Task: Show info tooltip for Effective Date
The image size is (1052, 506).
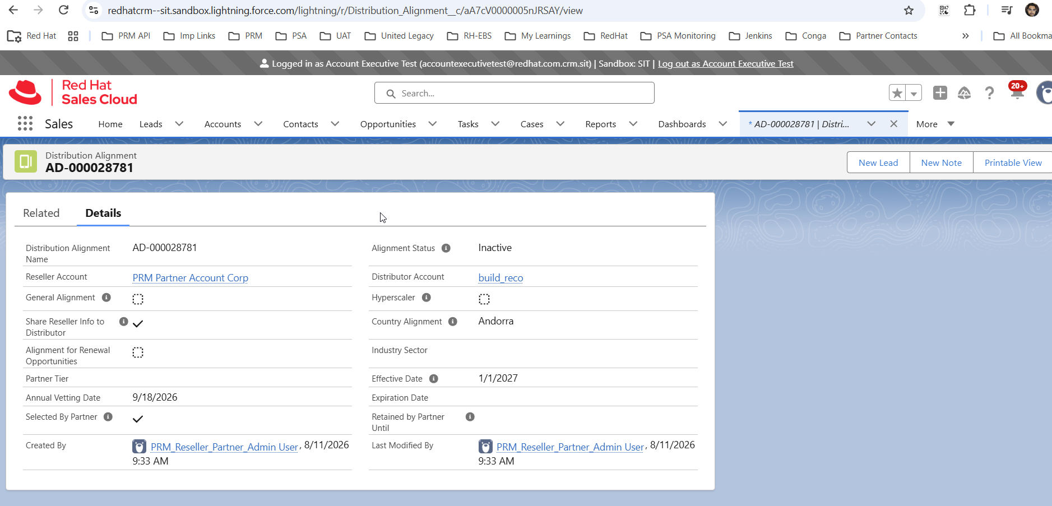Action: 434,379
